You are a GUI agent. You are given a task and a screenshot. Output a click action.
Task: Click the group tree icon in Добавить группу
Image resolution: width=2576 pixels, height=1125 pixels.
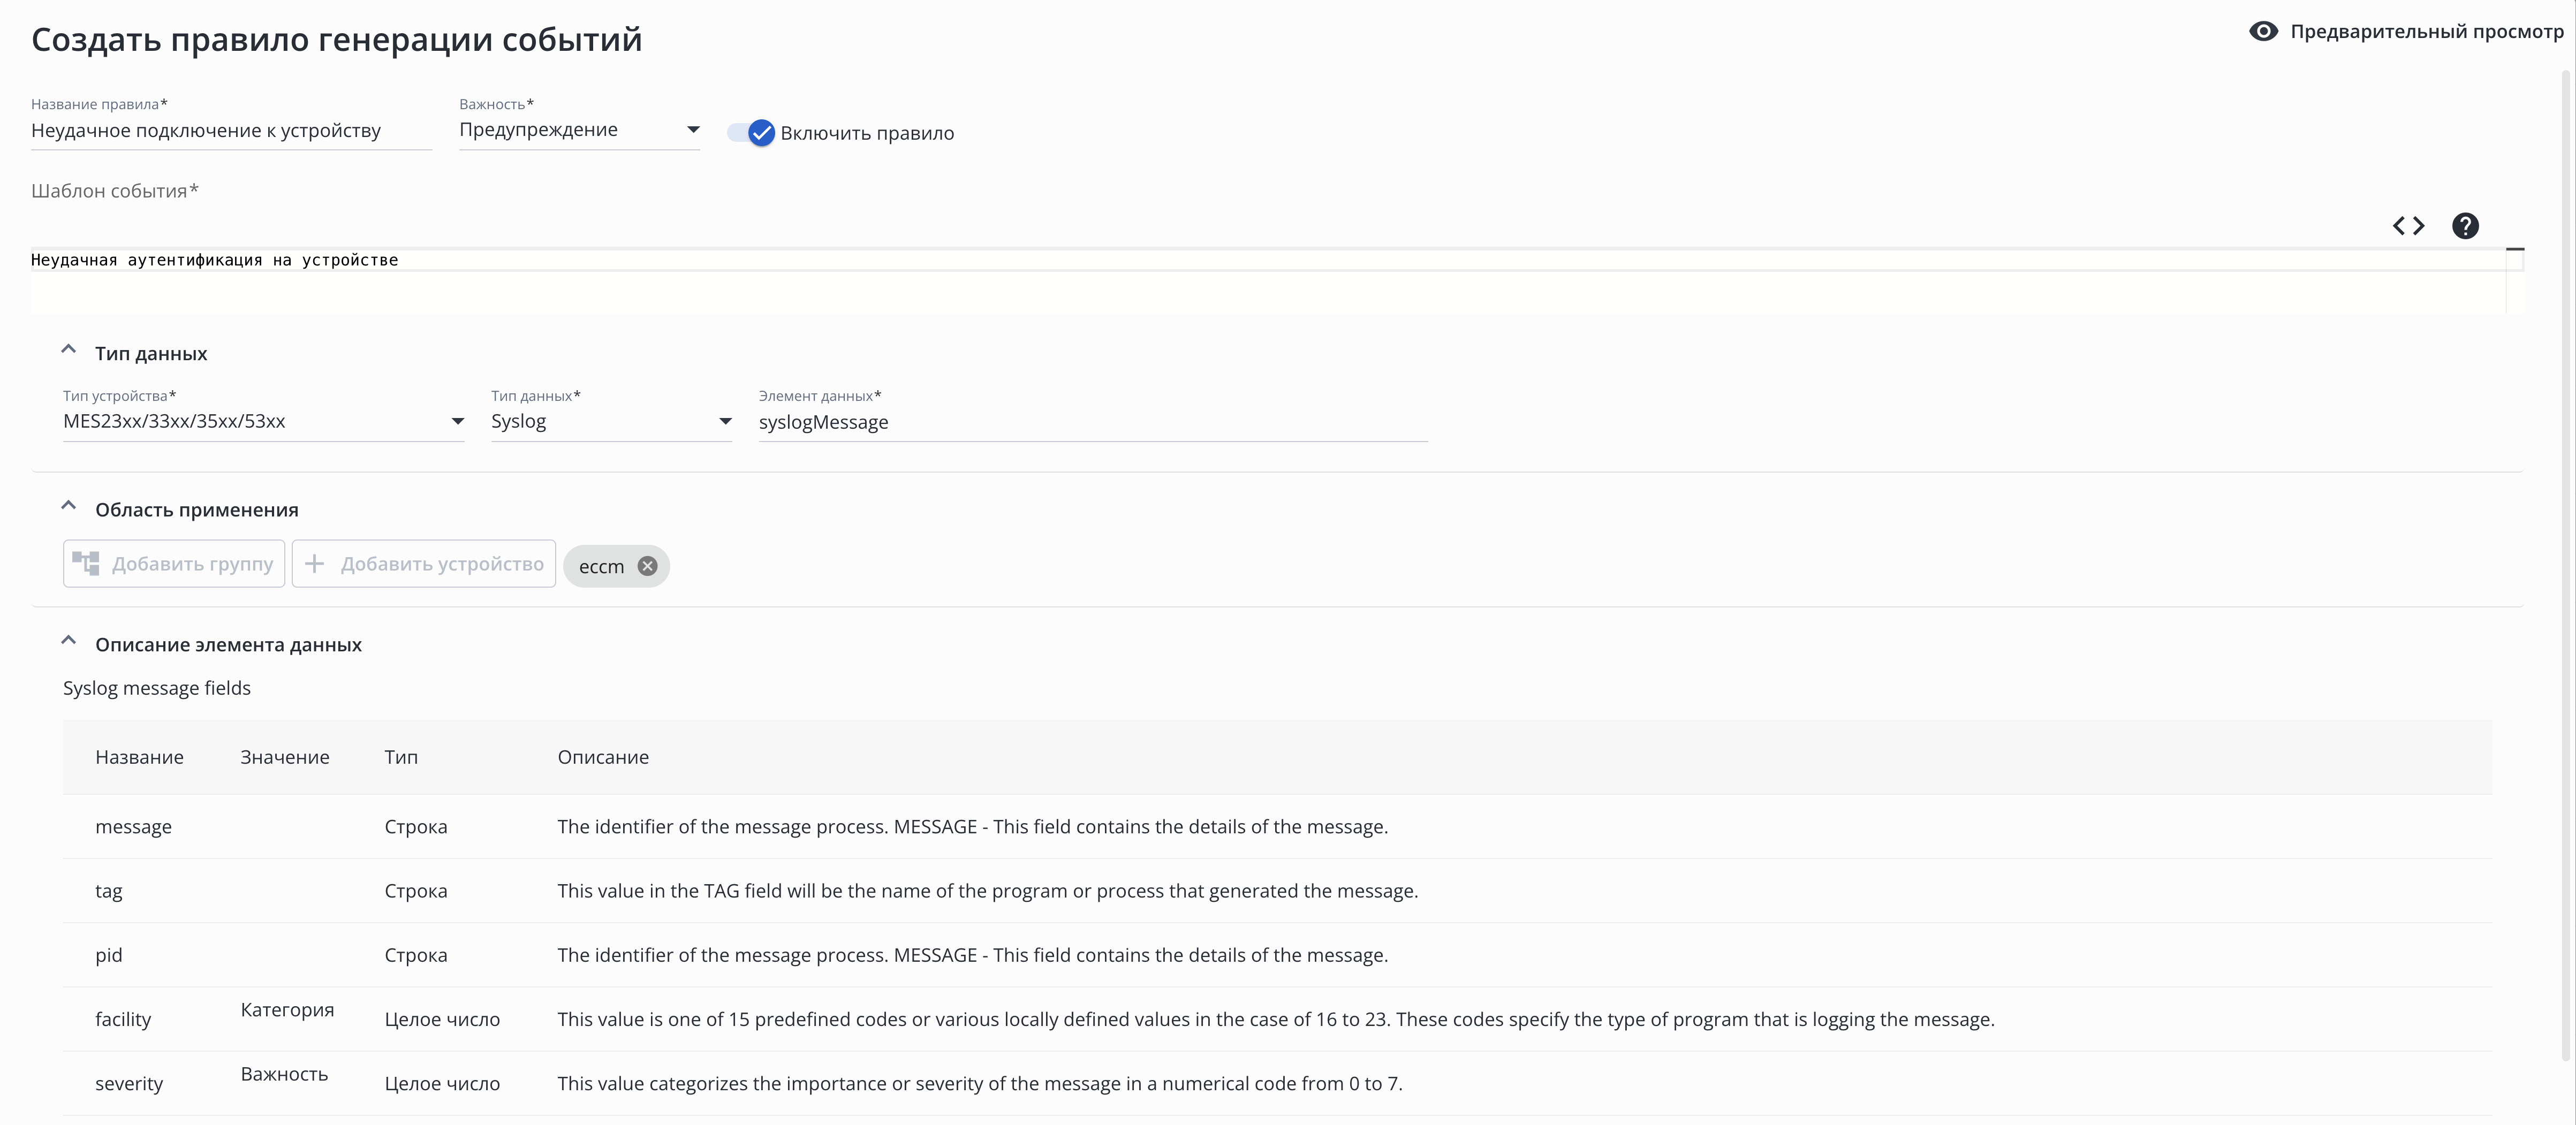[x=86, y=564]
